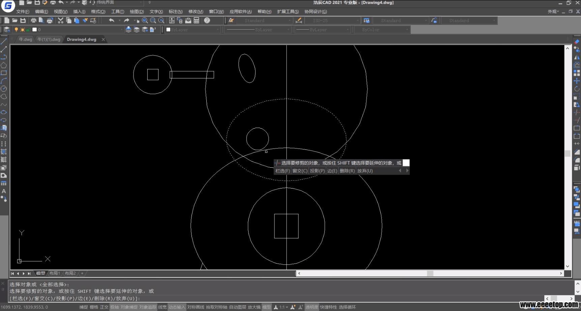Screen dimensions: 581x311
Task: Toggle 捕捉 snap mode in status bar
Action: click(84, 307)
